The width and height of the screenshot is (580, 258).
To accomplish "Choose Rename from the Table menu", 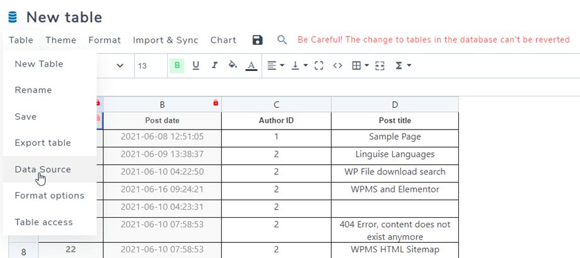I will point(50,90).
